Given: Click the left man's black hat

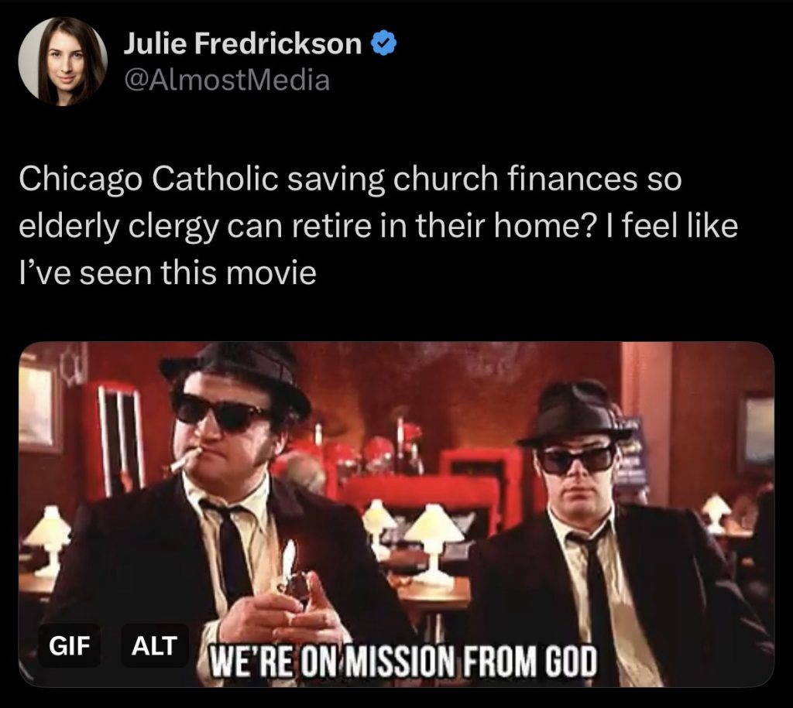Looking at the screenshot, I should tap(236, 375).
